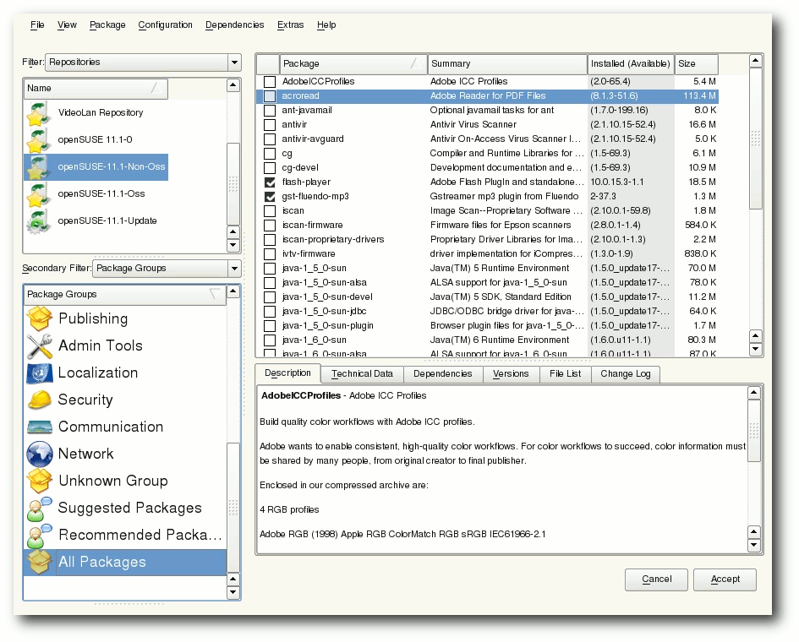Click repository list scrollbar up arrow

233,85
